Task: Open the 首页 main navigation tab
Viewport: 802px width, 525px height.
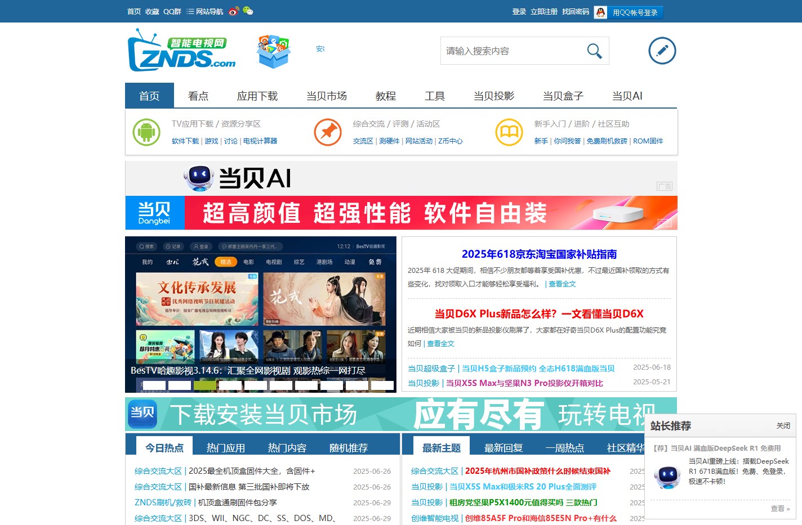Action: (149, 96)
